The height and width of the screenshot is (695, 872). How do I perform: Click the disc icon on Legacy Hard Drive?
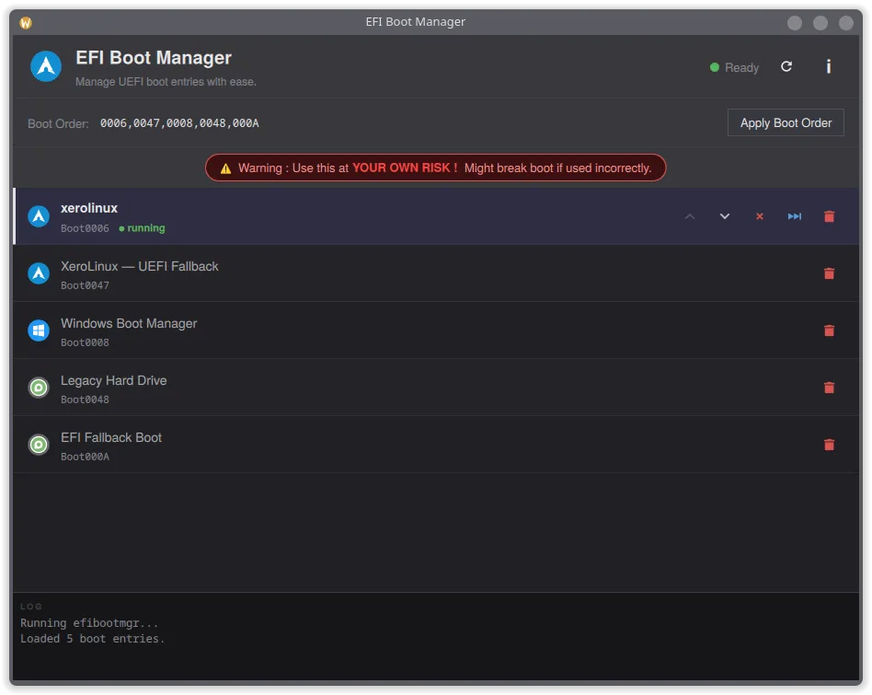click(x=38, y=388)
